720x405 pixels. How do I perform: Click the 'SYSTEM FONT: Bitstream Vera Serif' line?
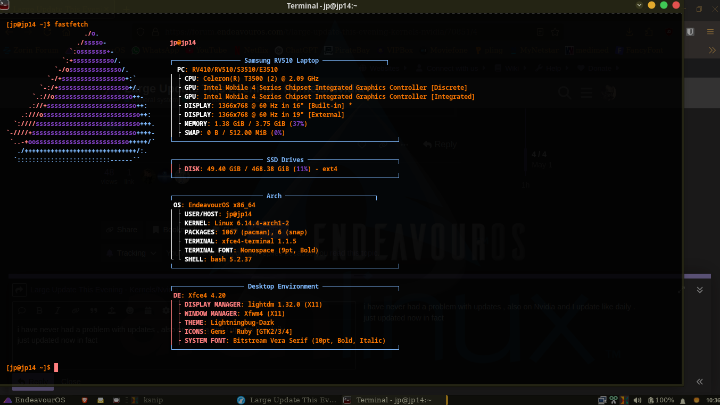pyautogui.click(x=285, y=341)
